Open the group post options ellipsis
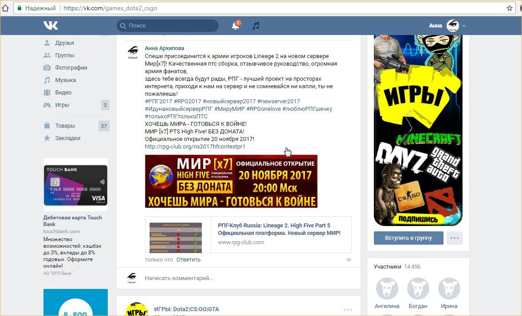Screen dimensions: 522x316 click(x=347, y=309)
